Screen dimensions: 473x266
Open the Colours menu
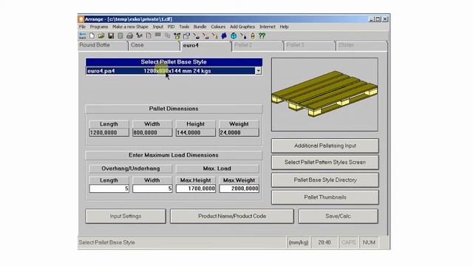click(218, 27)
